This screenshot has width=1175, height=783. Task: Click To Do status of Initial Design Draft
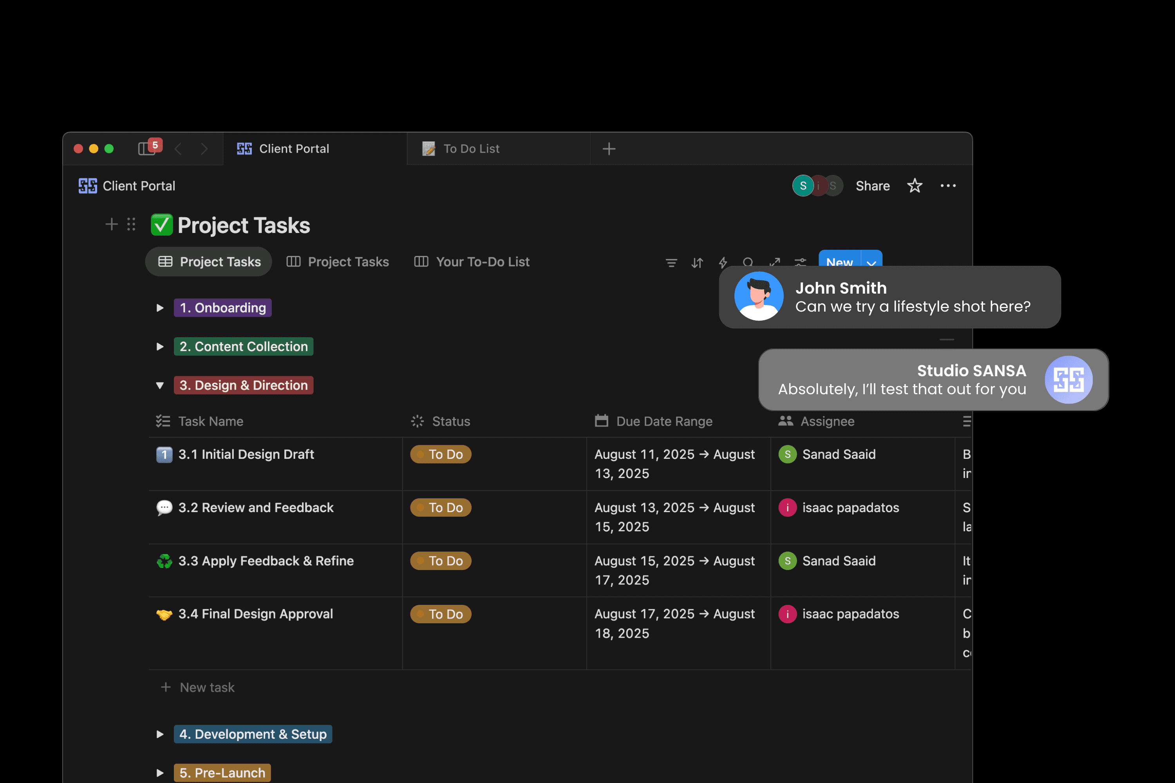(441, 455)
